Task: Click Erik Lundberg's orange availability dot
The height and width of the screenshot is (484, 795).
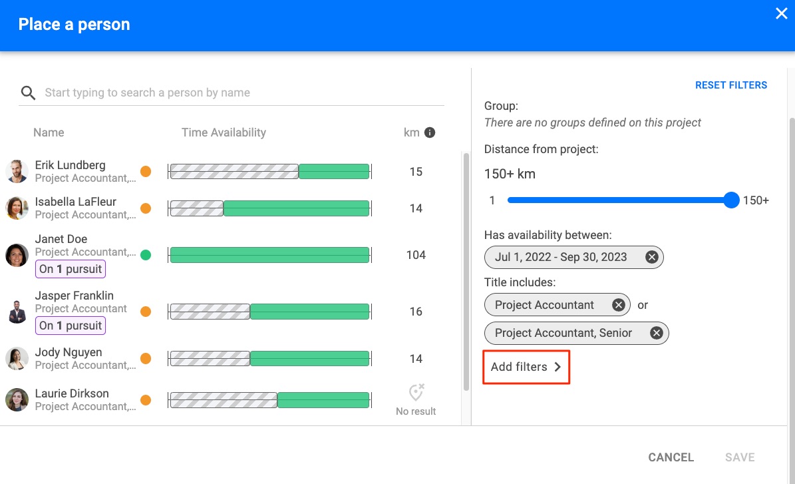Action: tap(146, 172)
